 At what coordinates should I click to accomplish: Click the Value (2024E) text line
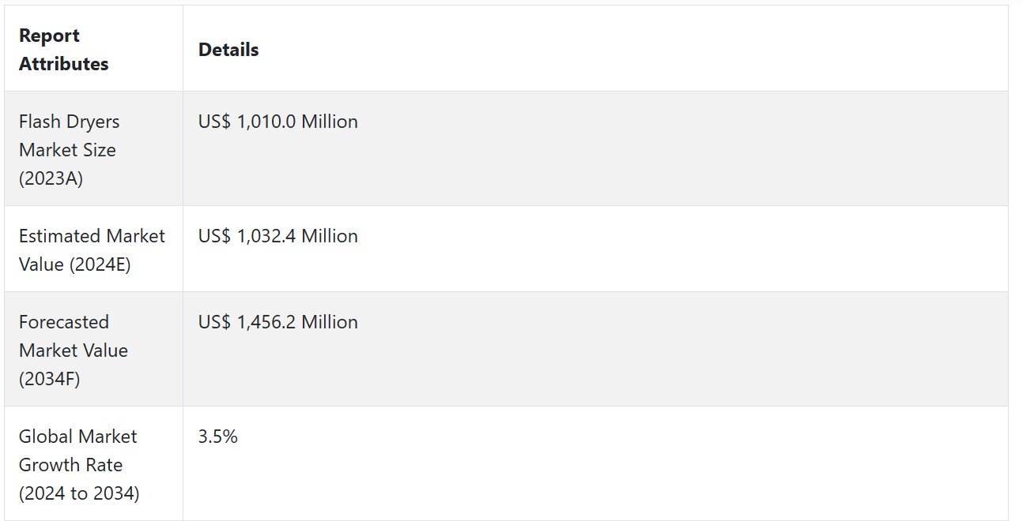[75, 264]
